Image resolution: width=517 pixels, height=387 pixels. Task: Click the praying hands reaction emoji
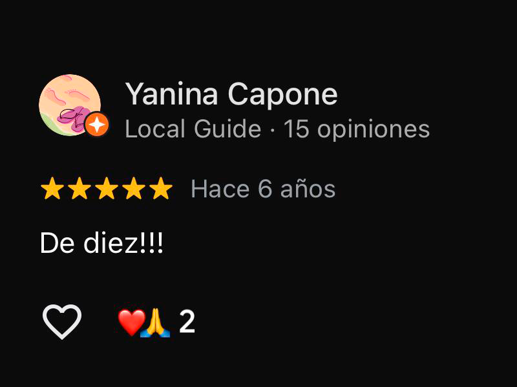155,323
